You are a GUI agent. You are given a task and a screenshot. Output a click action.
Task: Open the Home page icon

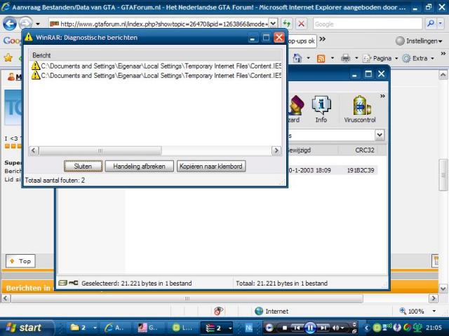tap(297, 58)
